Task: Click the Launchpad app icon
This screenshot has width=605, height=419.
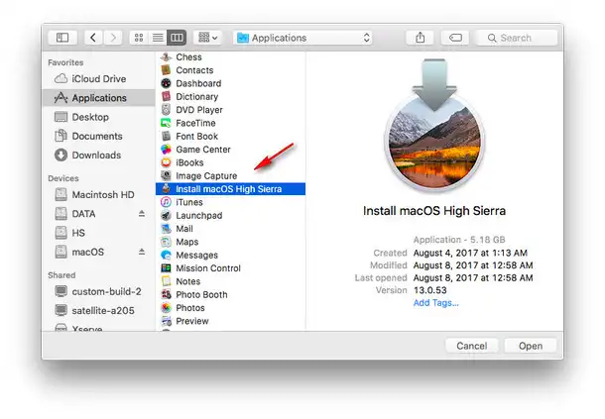Action: point(166,216)
